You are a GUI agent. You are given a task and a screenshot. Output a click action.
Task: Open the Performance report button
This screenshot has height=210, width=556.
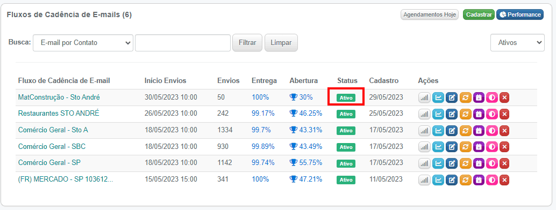(x=520, y=14)
